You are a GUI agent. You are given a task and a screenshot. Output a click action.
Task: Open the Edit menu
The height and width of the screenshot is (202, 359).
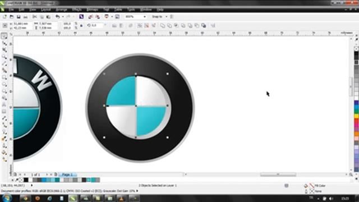point(21,10)
